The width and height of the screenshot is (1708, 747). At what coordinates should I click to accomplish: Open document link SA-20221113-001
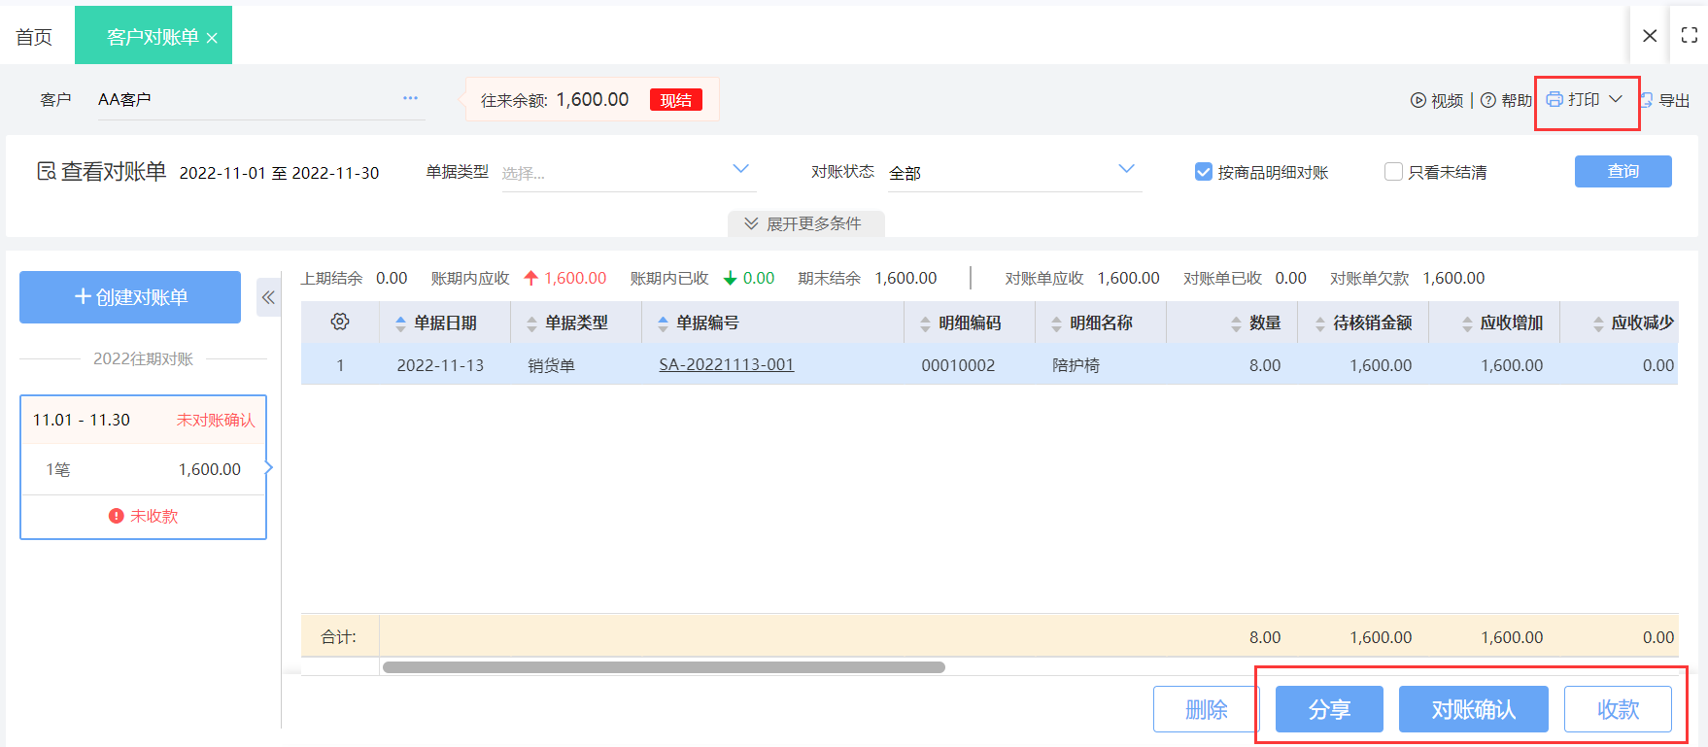pyautogui.click(x=726, y=364)
